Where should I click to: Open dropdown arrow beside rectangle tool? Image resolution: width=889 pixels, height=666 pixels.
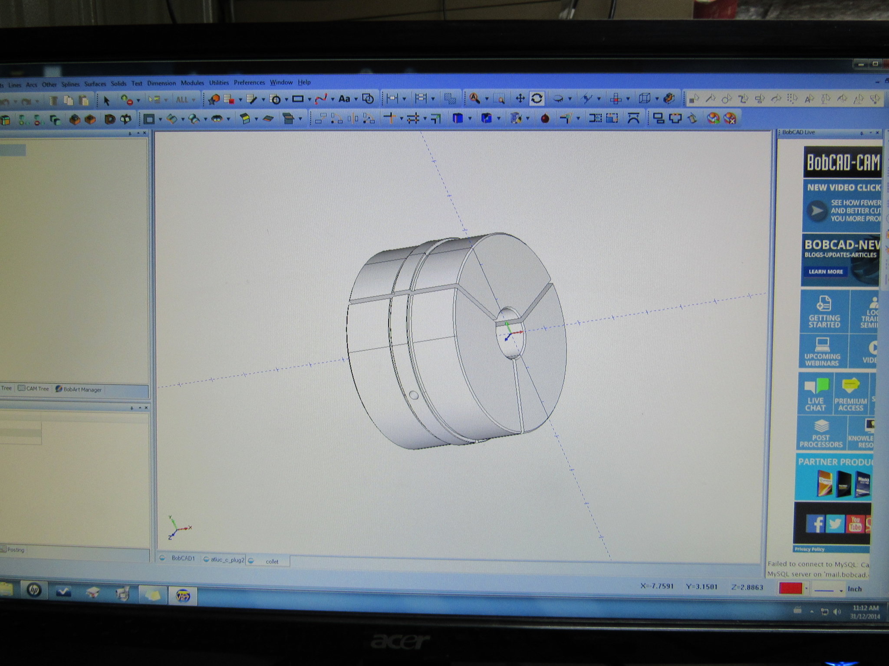click(310, 100)
